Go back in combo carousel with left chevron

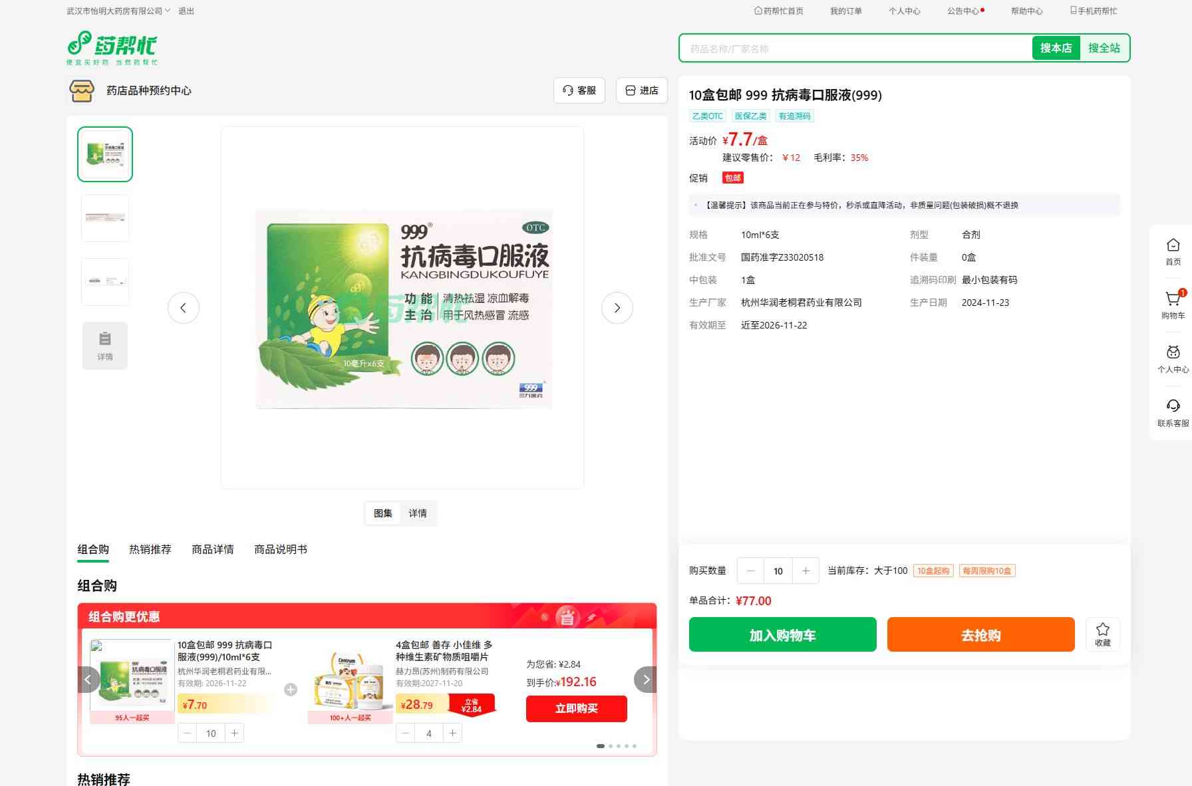pyautogui.click(x=88, y=680)
